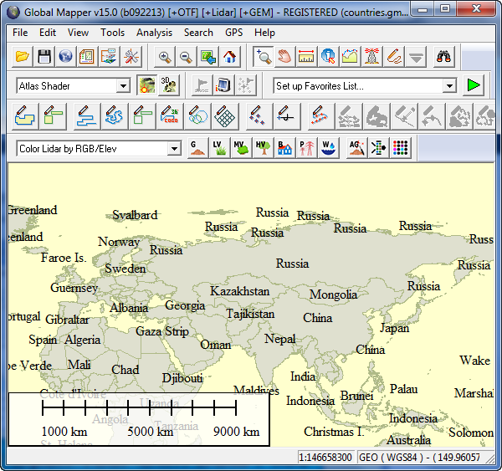Expand the Atlas Shader dropdown

coord(123,86)
